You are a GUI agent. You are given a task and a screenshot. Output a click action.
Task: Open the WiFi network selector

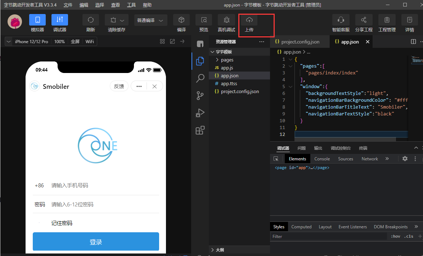[90, 41]
